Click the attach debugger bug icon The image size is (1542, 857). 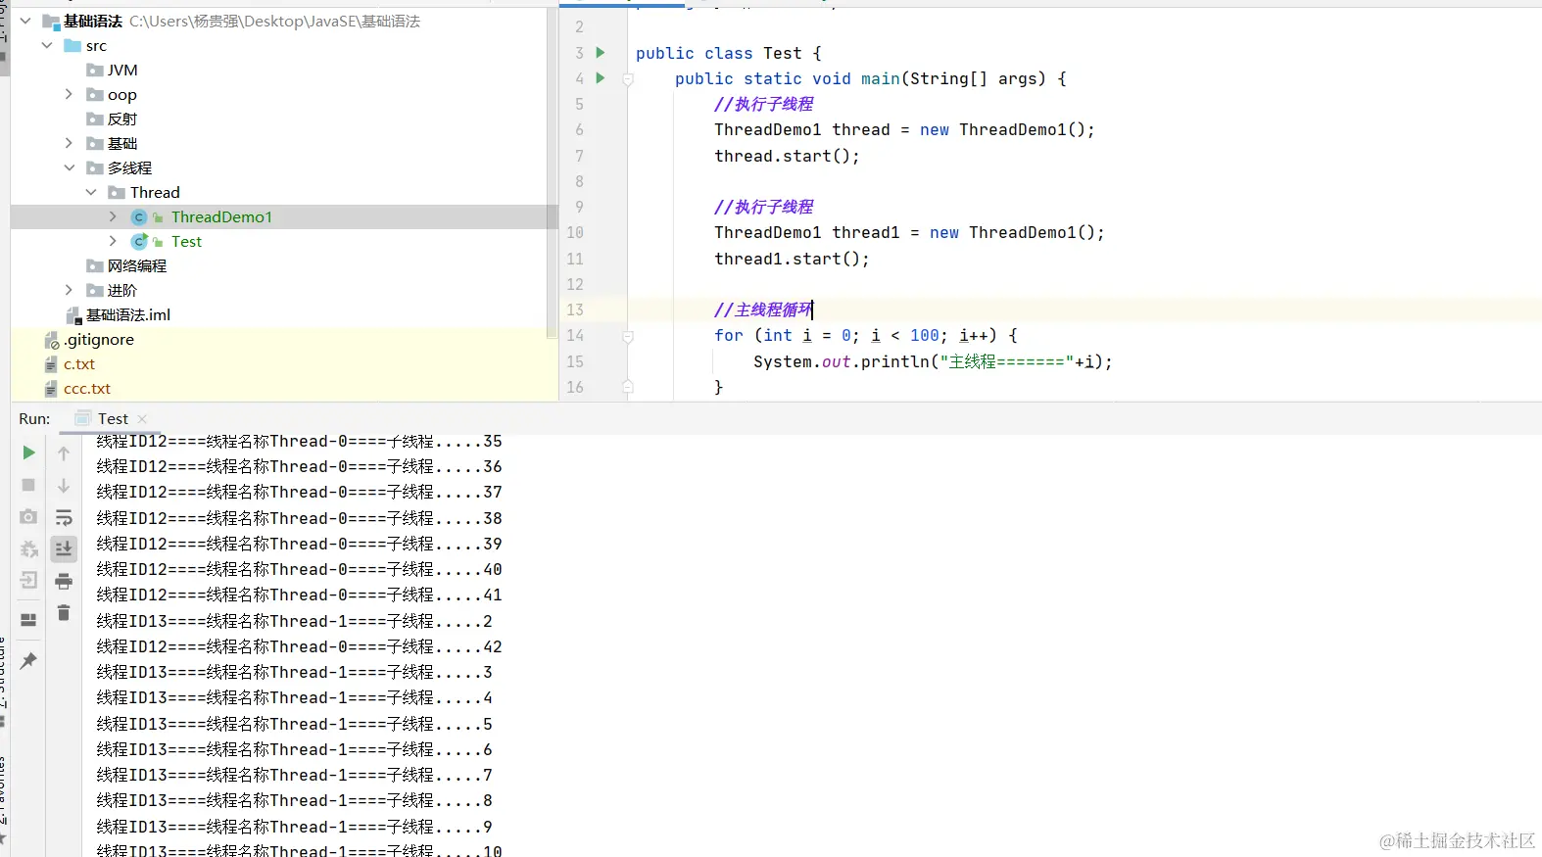(28, 548)
